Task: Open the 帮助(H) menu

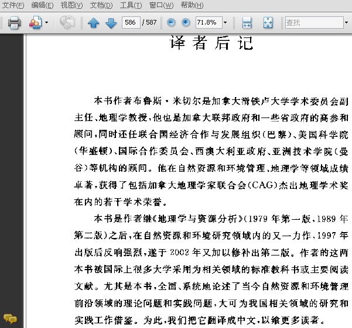Action: point(192,5)
